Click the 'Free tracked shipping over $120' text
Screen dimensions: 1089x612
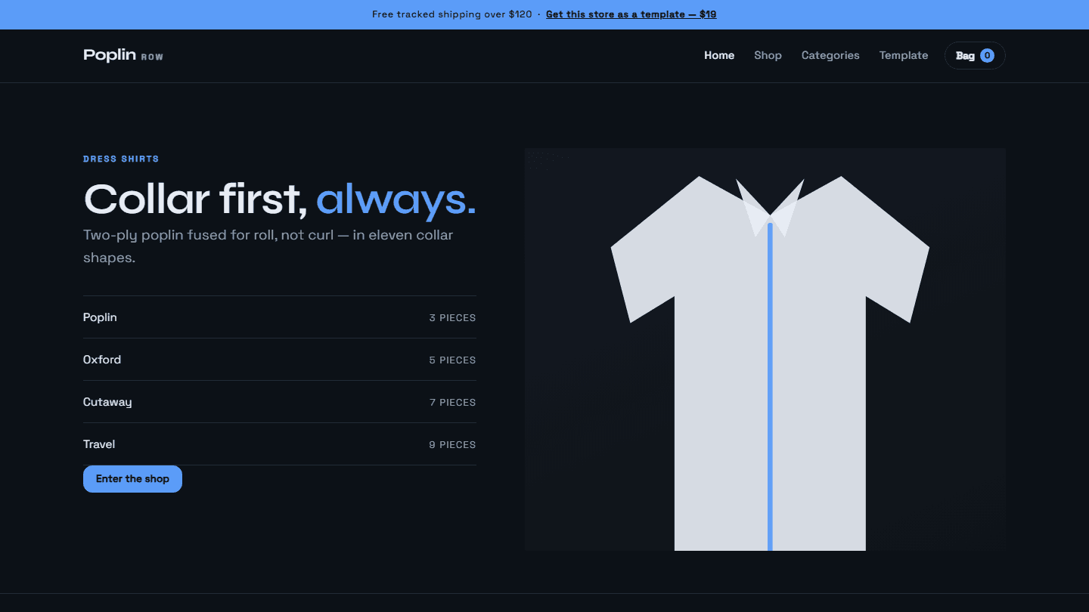(x=452, y=14)
